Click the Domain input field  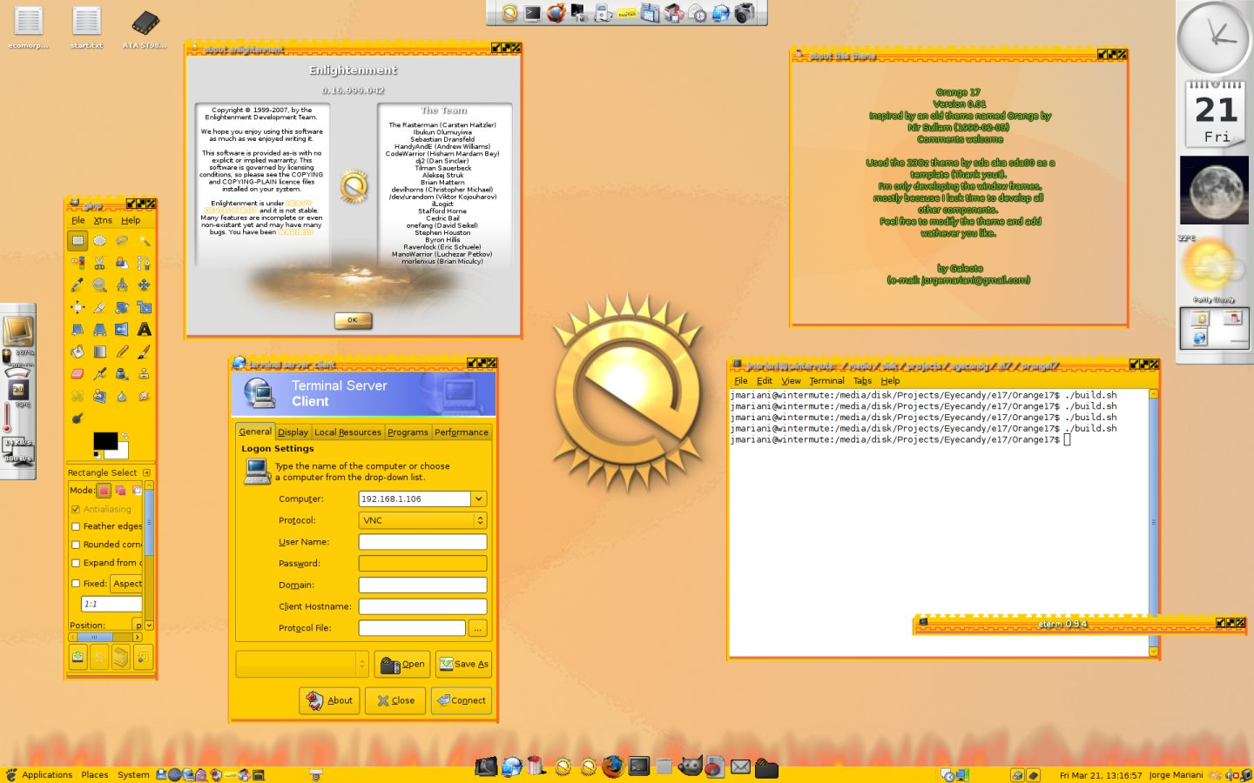pos(422,585)
